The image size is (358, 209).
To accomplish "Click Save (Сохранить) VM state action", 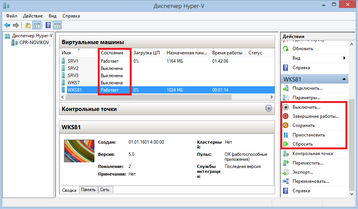I will point(303,125).
